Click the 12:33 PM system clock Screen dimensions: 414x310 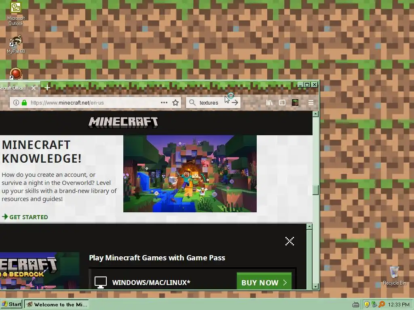[x=399, y=305]
